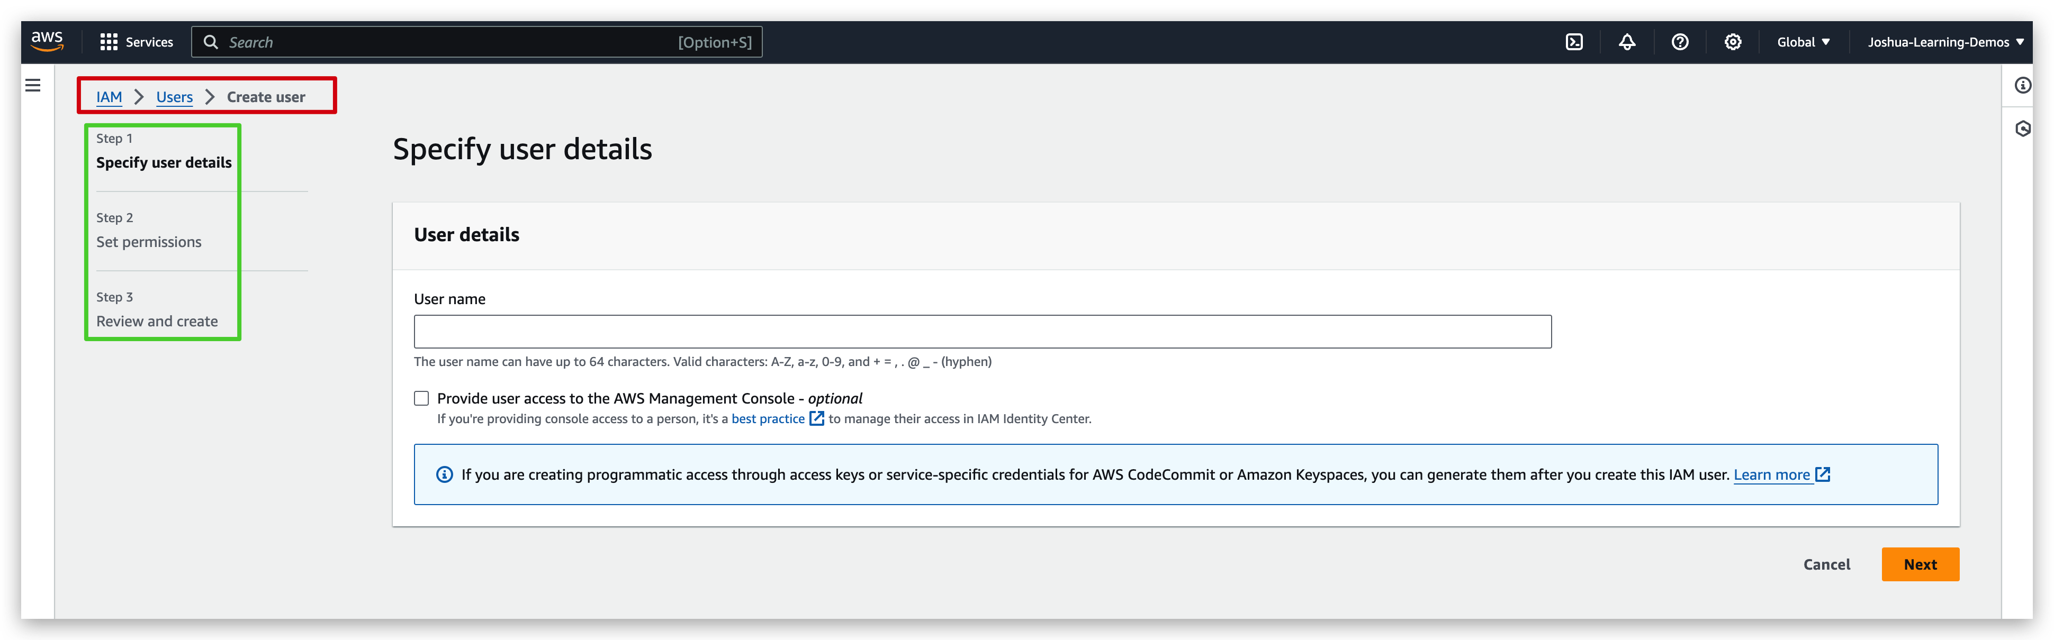The image size is (2054, 640).
Task: Go to Step 2 Set permissions
Action: point(148,242)
